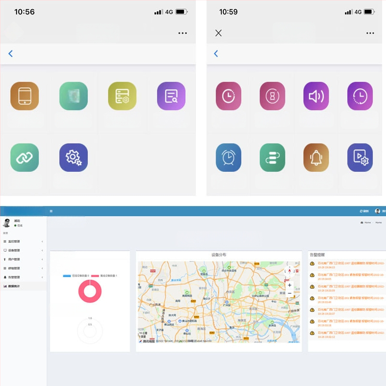Open the green flow route icon
Screen dimensions: 386x386
(273, 158)
